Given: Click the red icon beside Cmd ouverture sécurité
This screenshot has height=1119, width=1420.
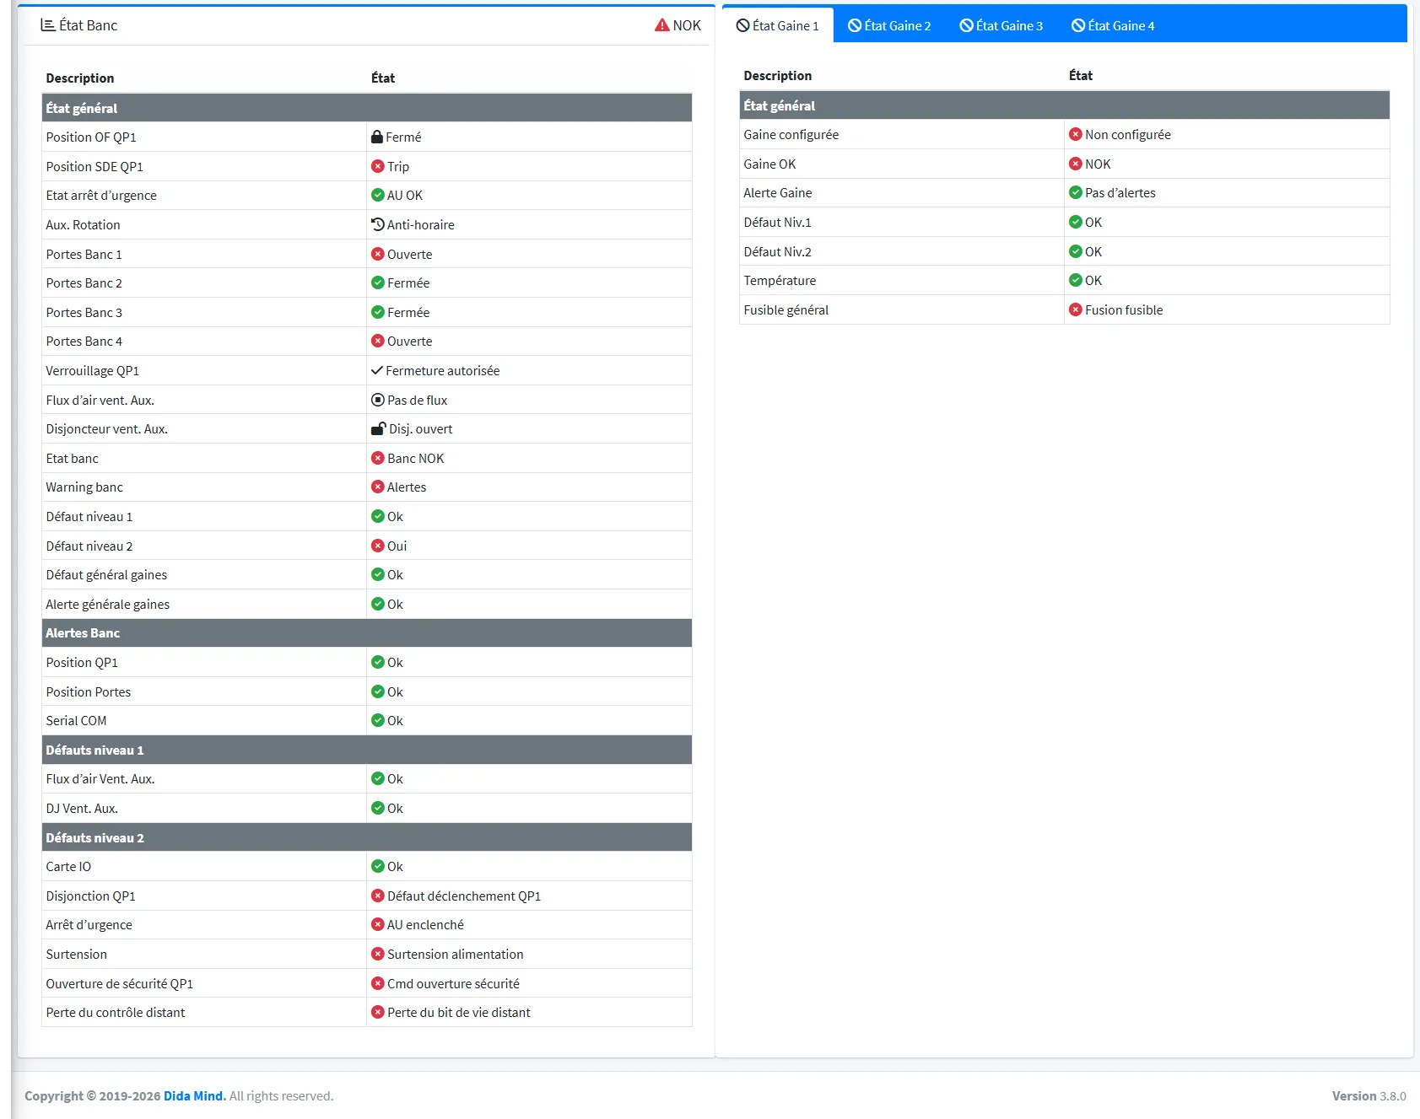Looking at the screenshot, I should tap(378, 983).
